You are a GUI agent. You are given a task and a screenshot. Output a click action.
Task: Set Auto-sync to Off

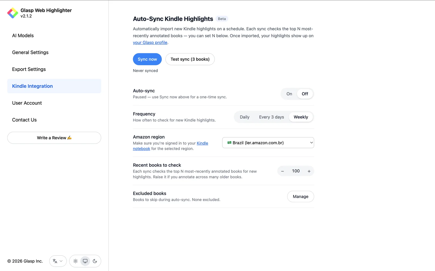pos(305,94)
